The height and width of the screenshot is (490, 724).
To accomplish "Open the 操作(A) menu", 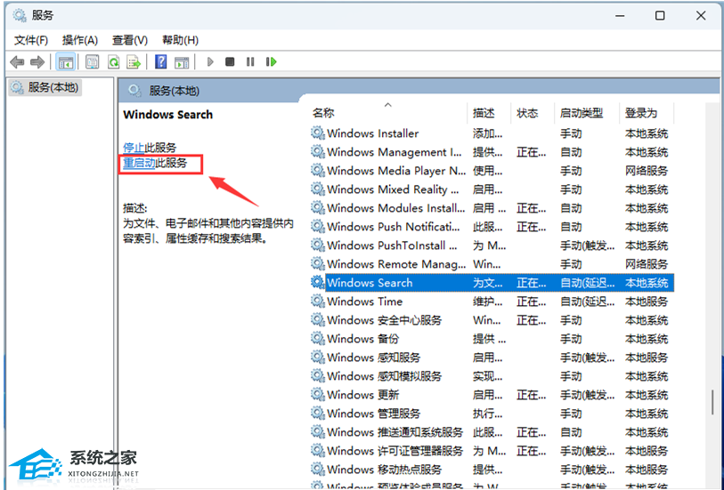I will (80, 41).
